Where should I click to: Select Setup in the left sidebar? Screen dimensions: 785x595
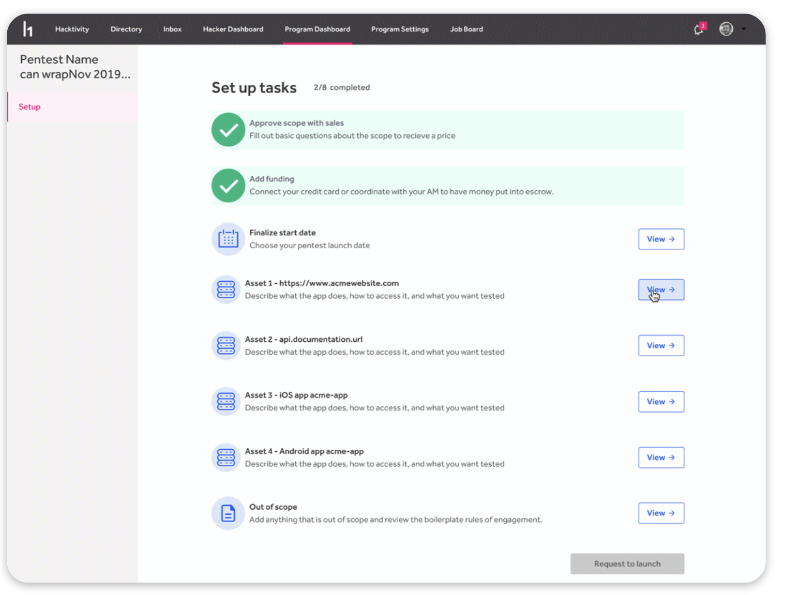pos(29,106)
